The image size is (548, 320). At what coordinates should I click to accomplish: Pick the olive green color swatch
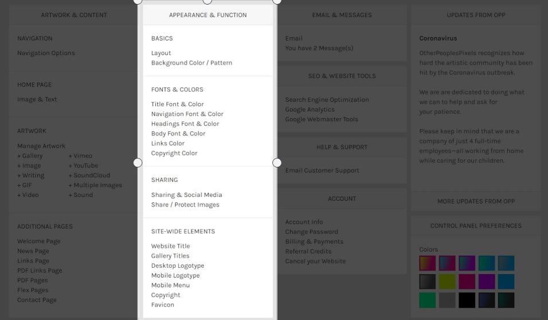point(447,282)
